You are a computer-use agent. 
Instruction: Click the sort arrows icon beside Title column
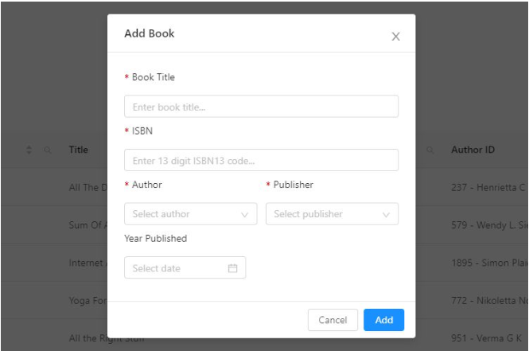[29, 150]
